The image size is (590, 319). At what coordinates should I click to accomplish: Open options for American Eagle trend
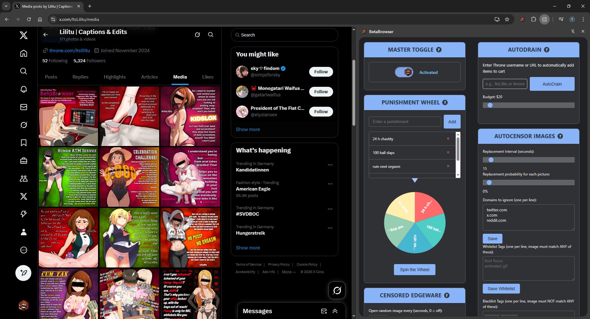pos(330,184)
